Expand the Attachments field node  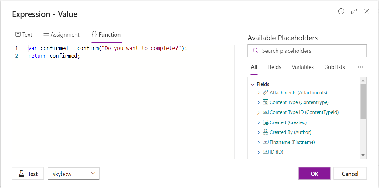click(x=258, y=93)
